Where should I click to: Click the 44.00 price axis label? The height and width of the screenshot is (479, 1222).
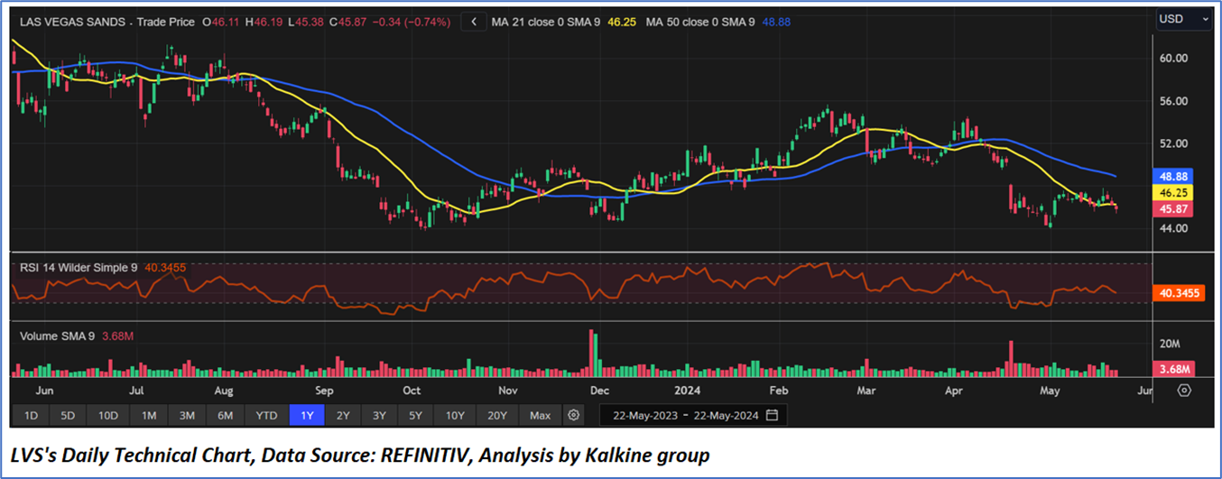coord(1174,229)
